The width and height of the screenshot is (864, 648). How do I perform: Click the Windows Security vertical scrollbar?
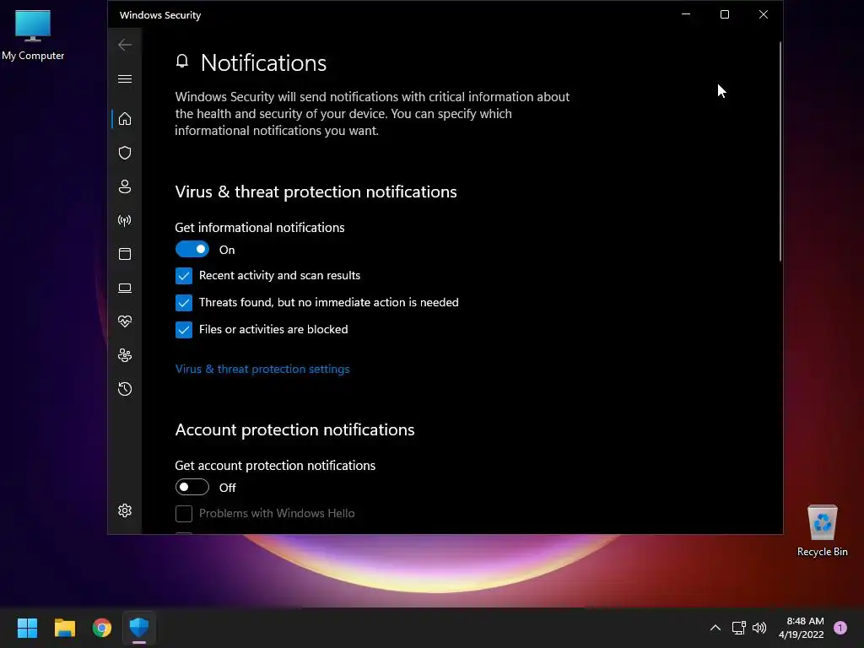point(780,152)
